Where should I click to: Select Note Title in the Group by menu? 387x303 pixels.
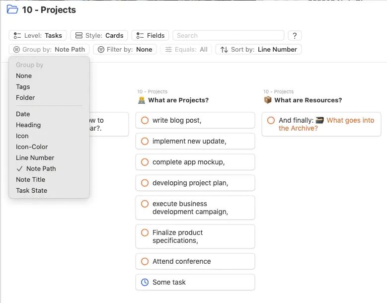[x=49, y=179]
